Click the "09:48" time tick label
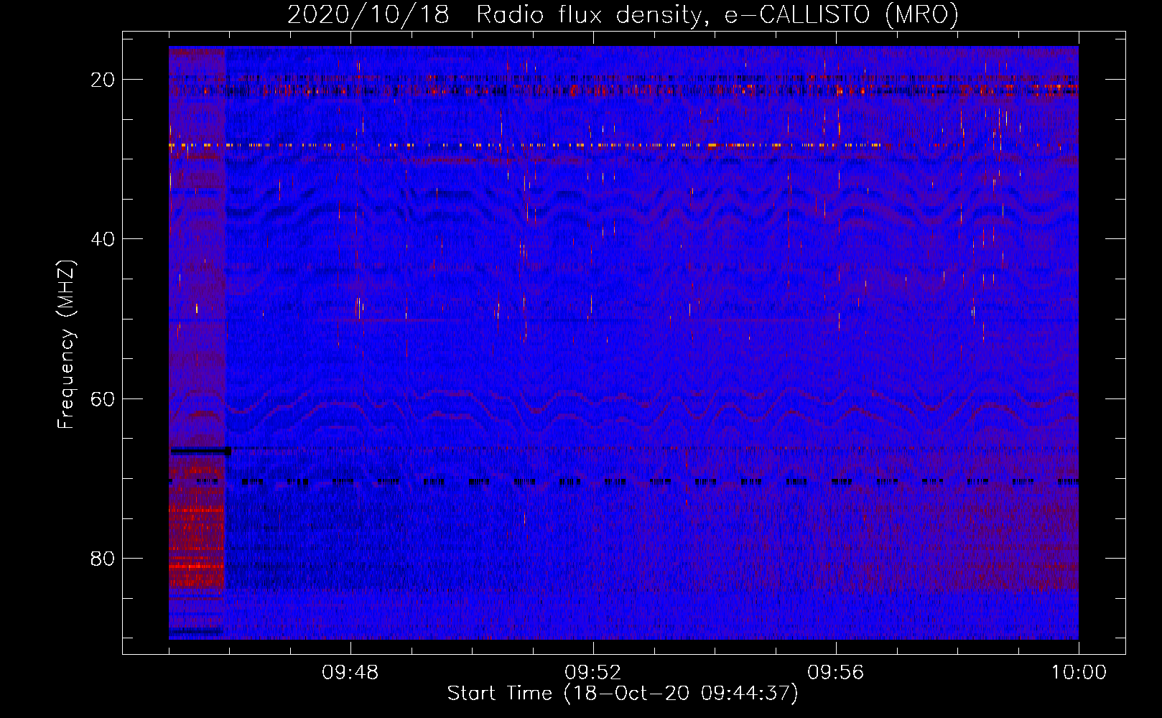Viewport: 1162px width, 718px height. pyautogui.click(x=350, y=673)
